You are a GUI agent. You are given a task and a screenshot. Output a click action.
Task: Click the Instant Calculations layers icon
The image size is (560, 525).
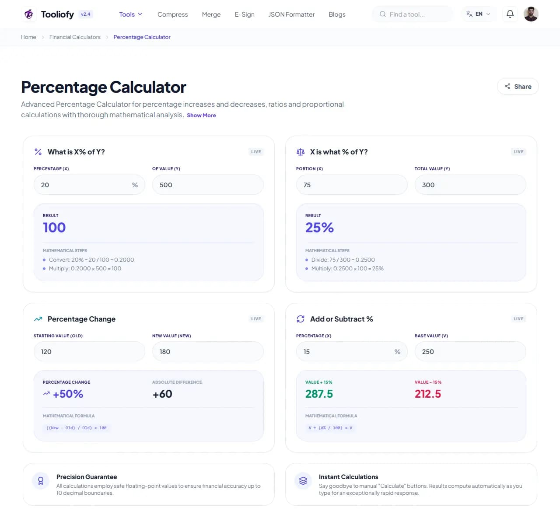[303, 481]
